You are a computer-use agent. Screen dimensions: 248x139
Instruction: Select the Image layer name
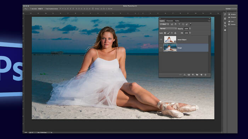pyautogui.click(x=180, y=48)
